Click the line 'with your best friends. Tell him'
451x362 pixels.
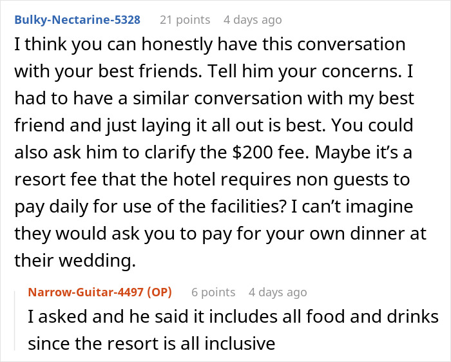(214, 71)
